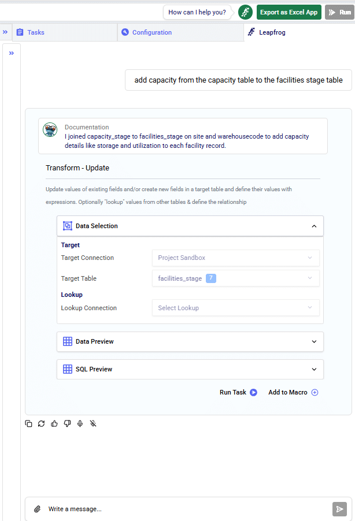Click the SQL Preview grid icon

(x=68, y=369)
